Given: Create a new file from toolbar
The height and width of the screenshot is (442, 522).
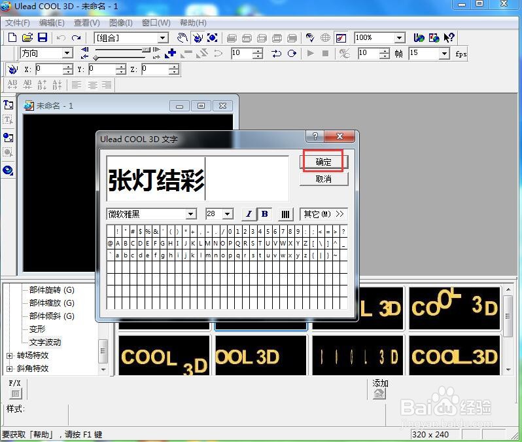Looking at the screenshot, I should click(12, 38).
